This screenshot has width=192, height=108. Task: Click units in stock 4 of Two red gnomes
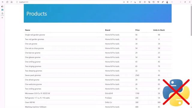(159, 39)
